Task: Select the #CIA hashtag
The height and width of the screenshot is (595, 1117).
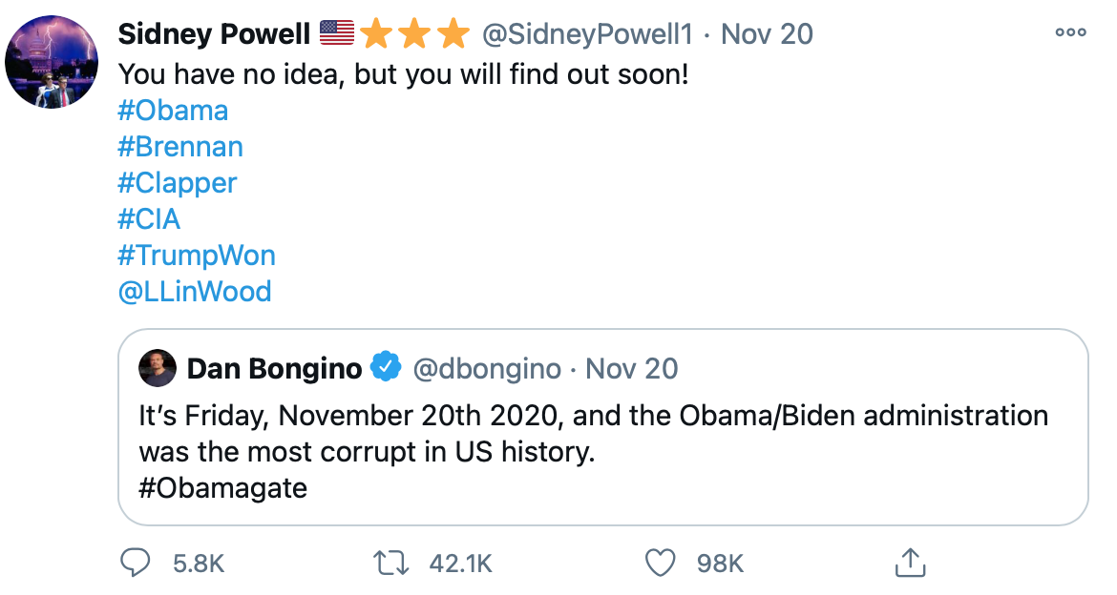Action: [x=149, y=219]
